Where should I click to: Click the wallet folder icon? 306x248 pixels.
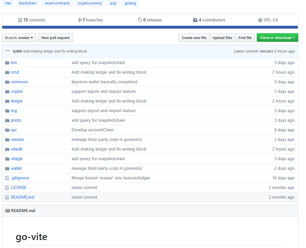[x=7, y=168]
